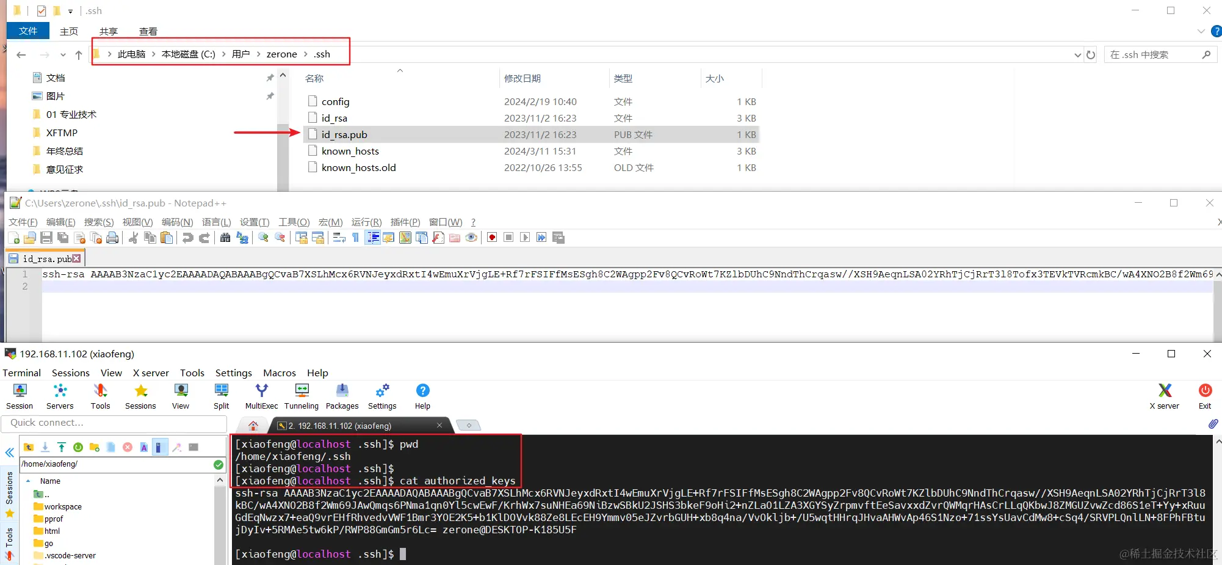1222x565 pixels.
Task: Toggle the indent guide button in Notepad++
Action: 373,238
